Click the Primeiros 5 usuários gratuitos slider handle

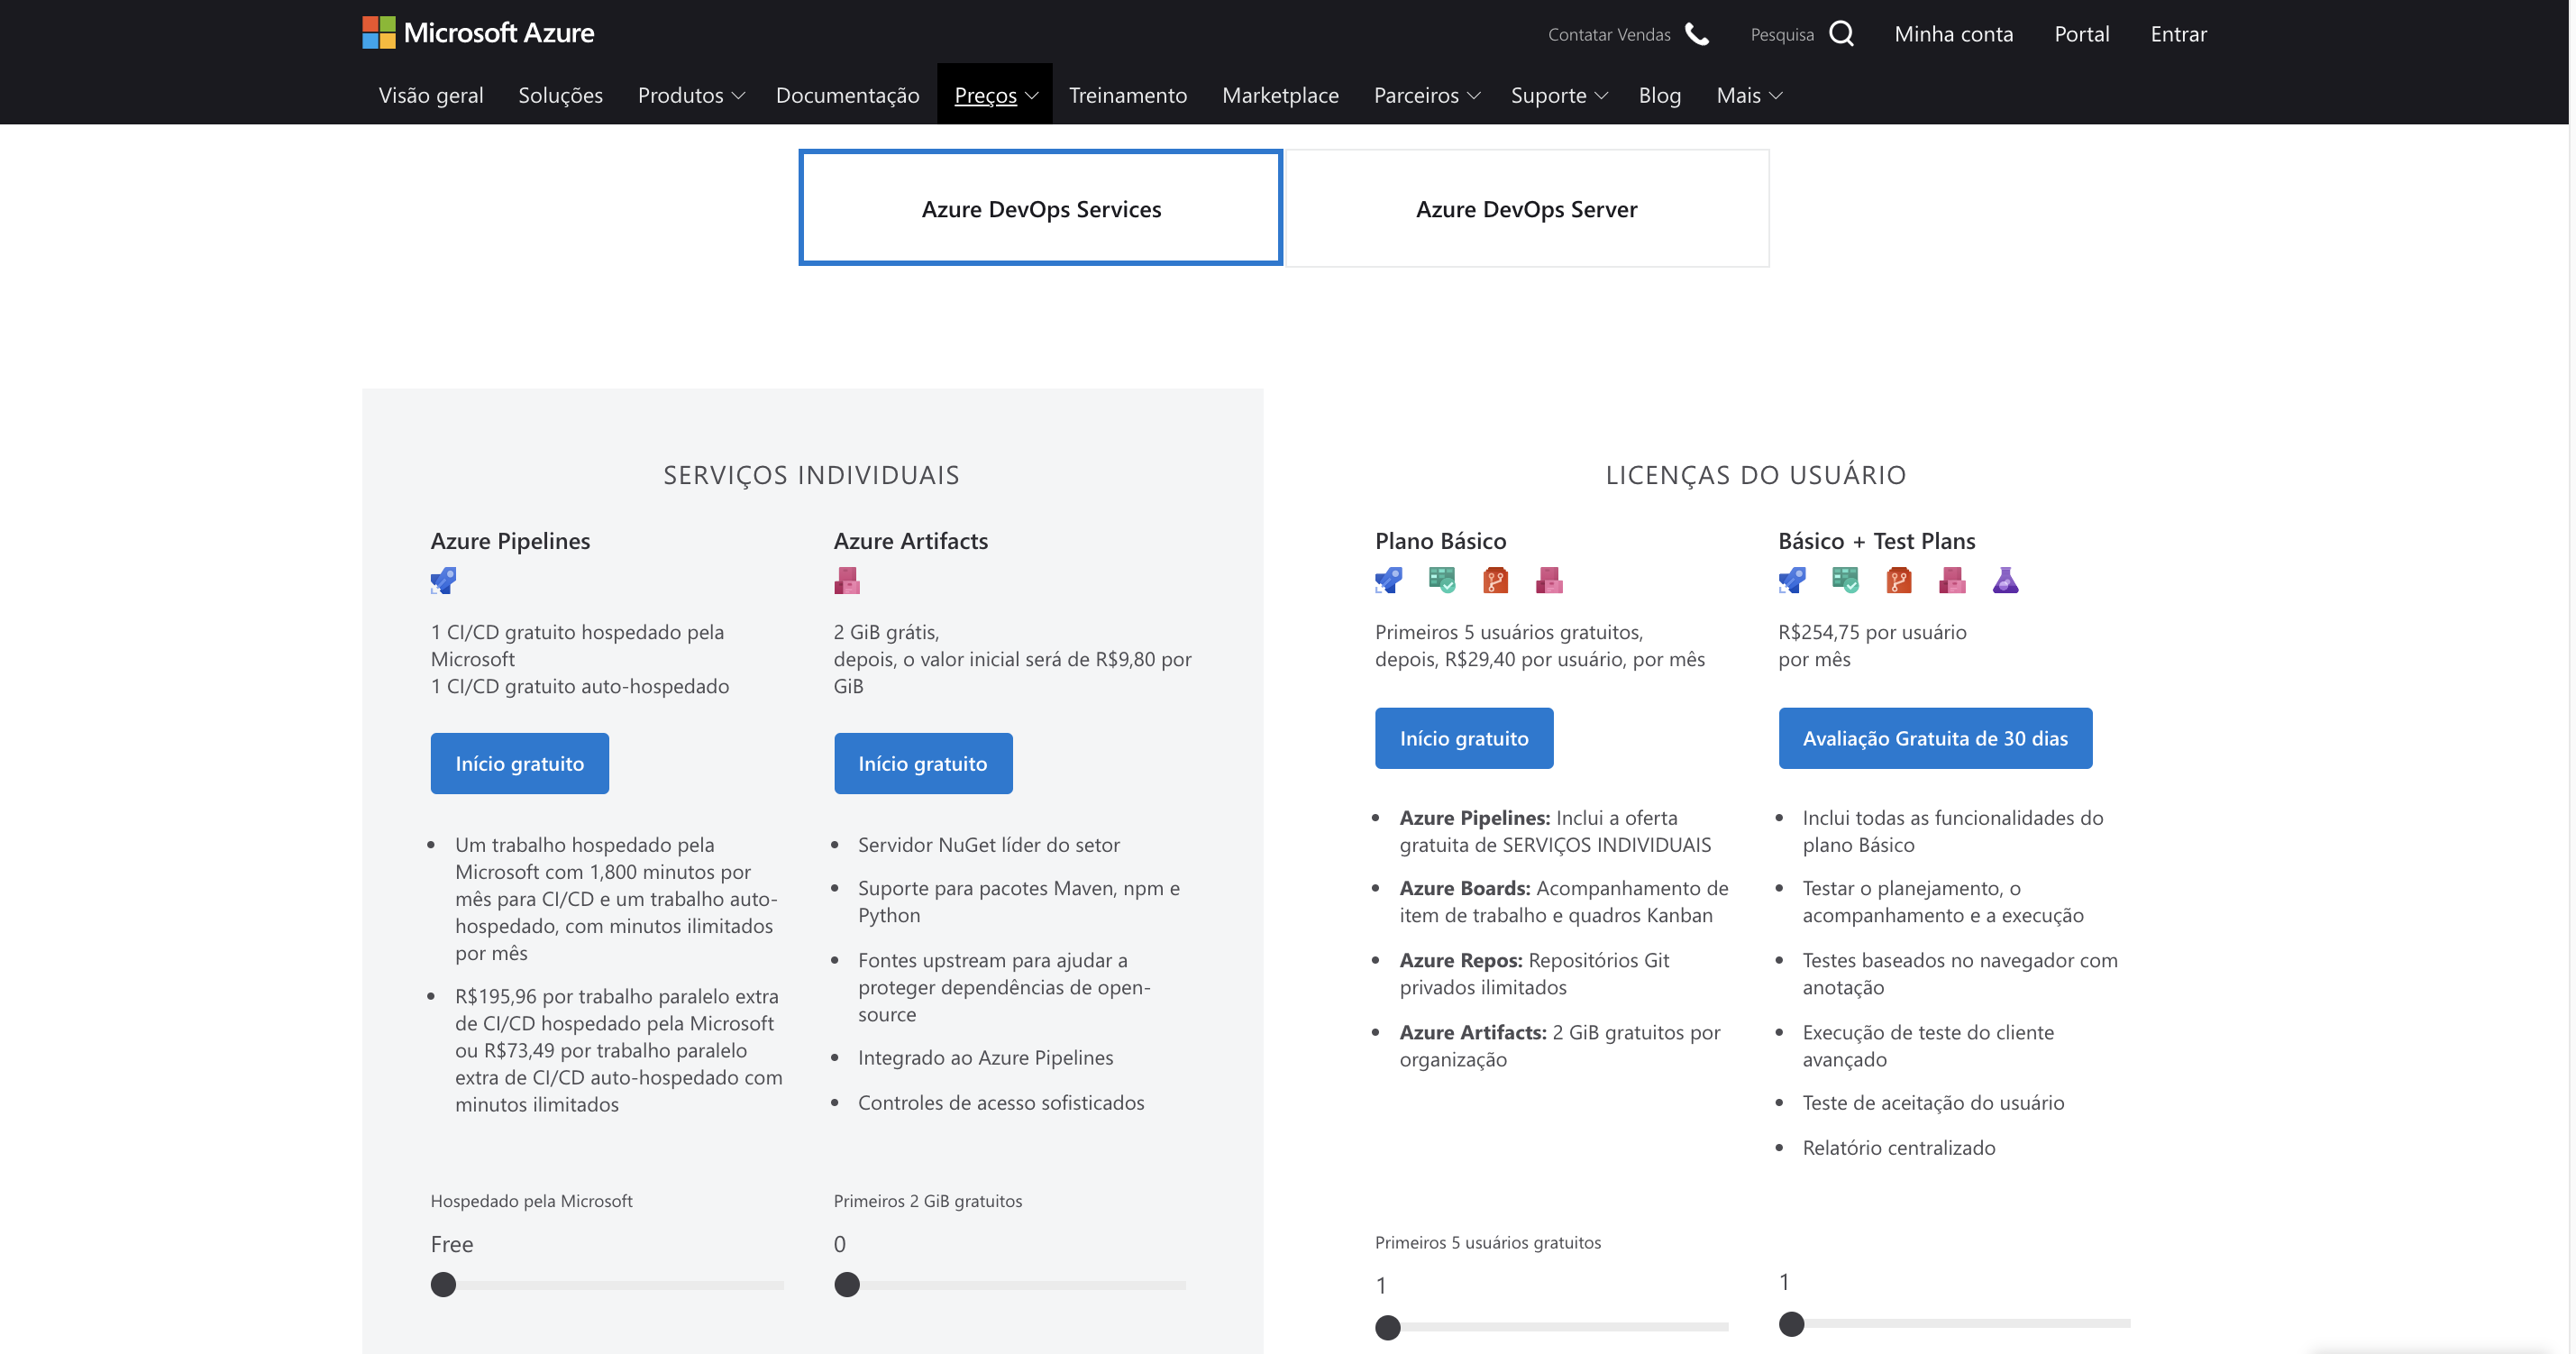tap(1388, 1327)
